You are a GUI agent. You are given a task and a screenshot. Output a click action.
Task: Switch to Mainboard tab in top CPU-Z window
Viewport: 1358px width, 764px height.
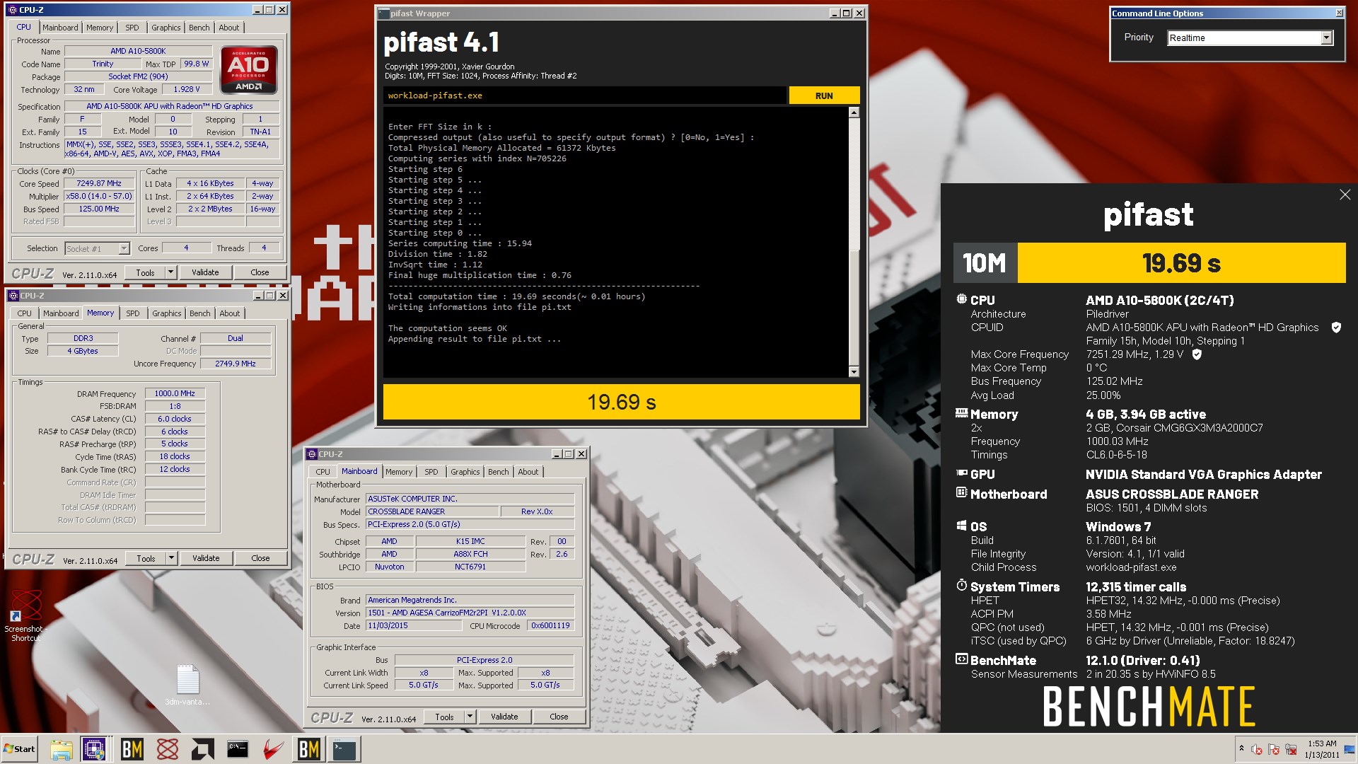click(x=60, y=28)
